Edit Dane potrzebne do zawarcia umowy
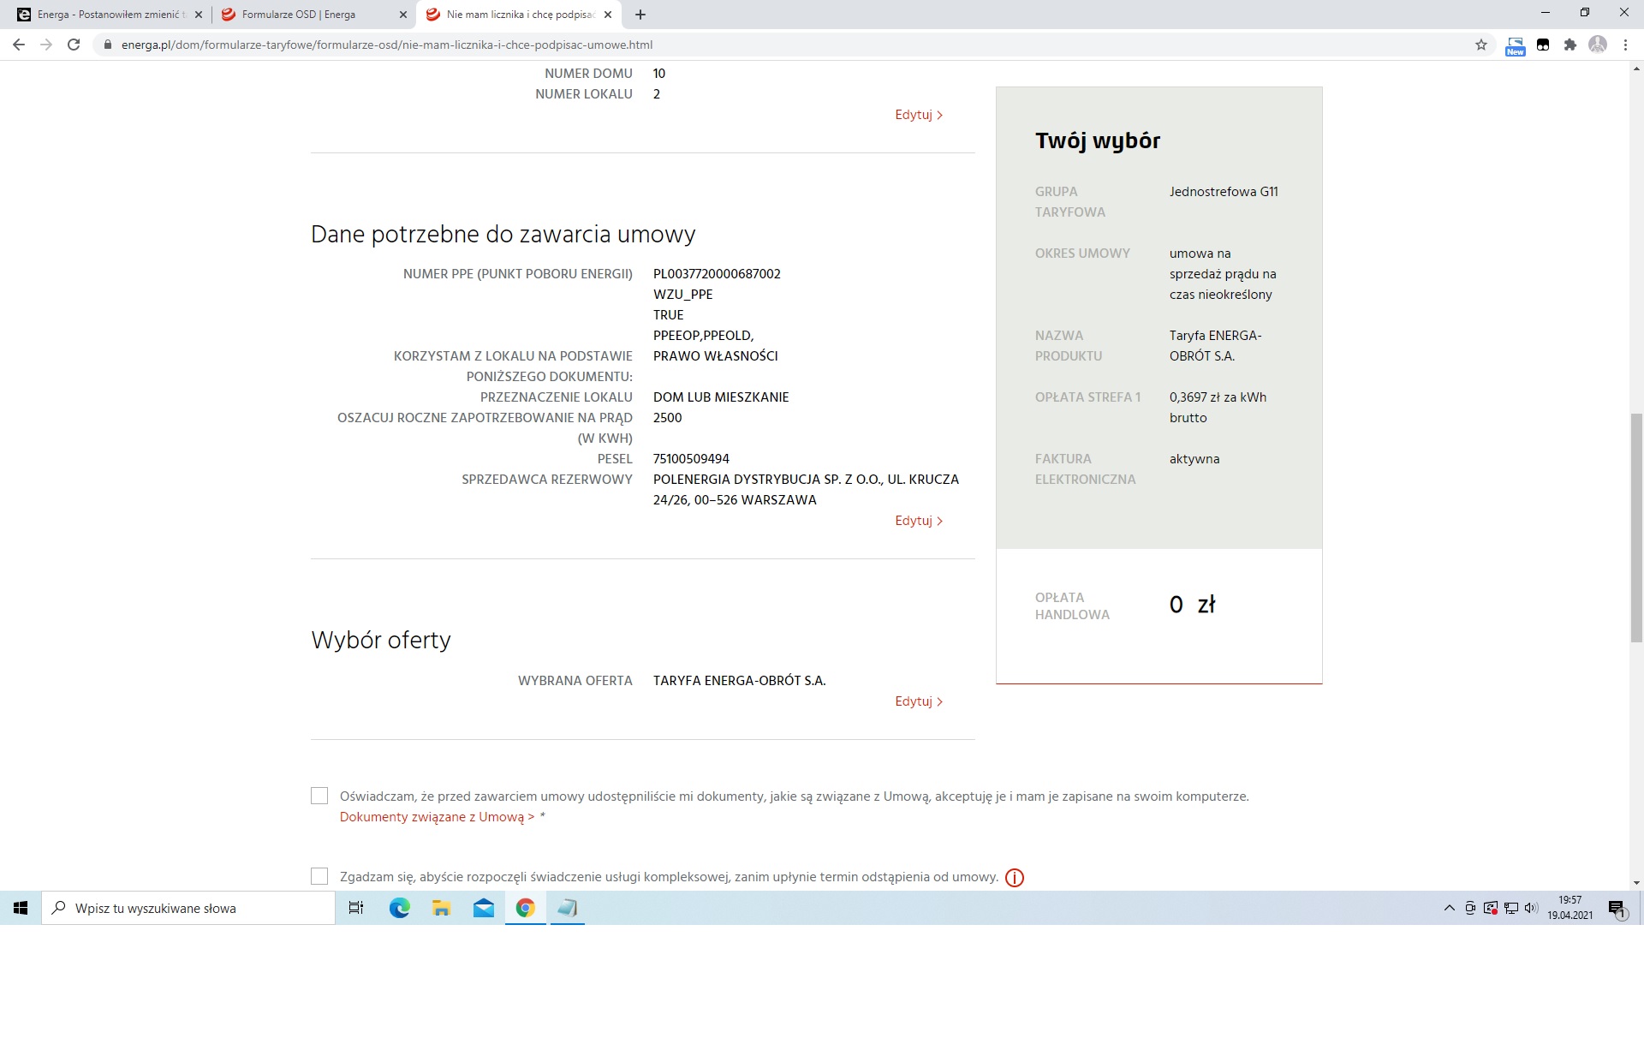The image size is (1644, 1044). [x=919, y=521]
